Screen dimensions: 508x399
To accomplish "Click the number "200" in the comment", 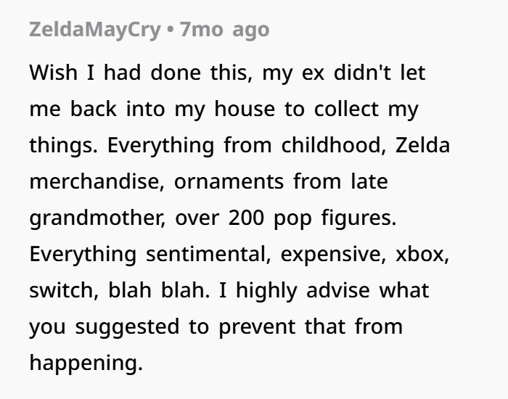I will [x=246, y=218].
